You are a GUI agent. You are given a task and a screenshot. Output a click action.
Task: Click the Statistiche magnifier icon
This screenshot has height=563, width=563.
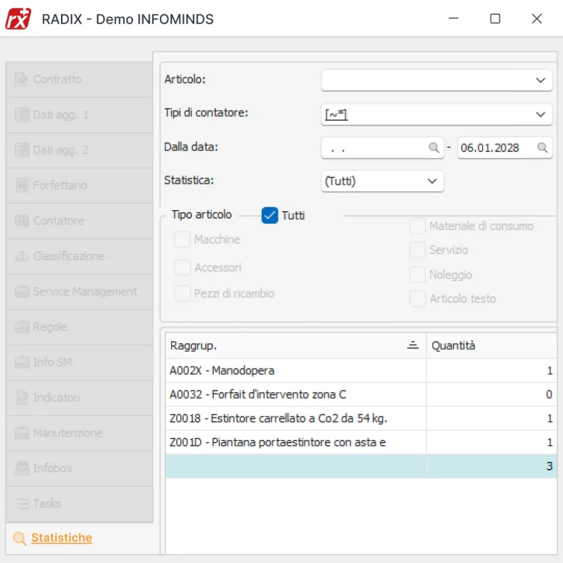[20, 538]
